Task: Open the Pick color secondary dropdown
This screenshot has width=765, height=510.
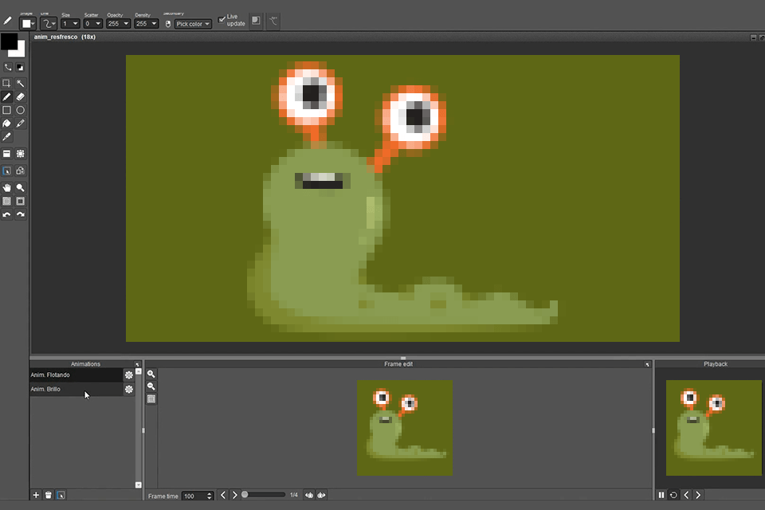Action: pos(194,24)
